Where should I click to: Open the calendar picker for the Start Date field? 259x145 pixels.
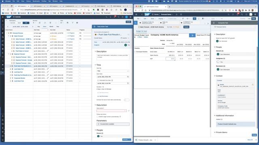coord(128,77)
